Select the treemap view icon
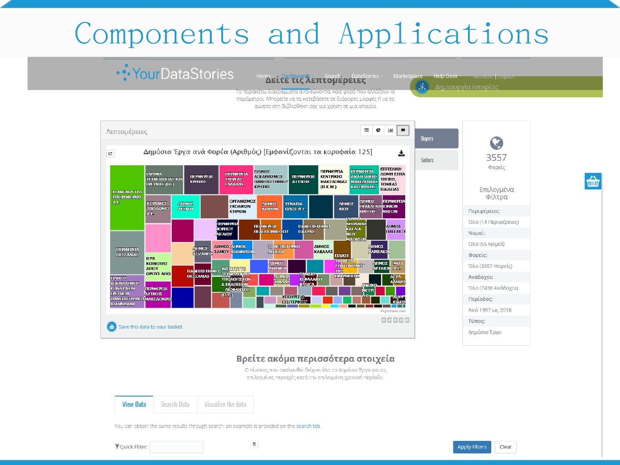The image size is (620, 465). 403,130
